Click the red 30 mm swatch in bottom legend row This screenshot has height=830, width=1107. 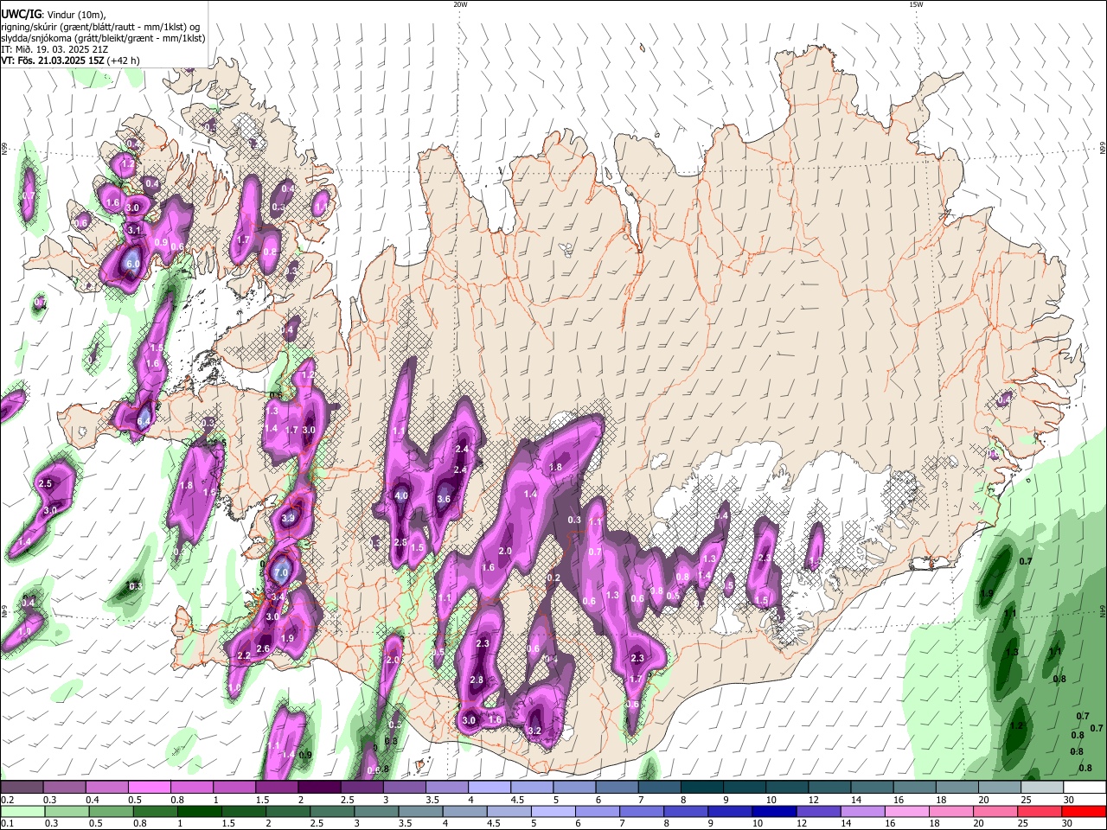1085,812
